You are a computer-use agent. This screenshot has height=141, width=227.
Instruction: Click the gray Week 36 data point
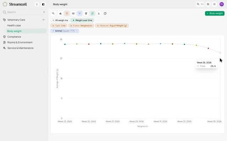[x=220, y=53]
